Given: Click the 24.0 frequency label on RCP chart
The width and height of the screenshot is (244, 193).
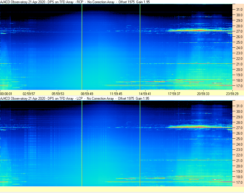Looking at the screenshot, I should 239,48.
